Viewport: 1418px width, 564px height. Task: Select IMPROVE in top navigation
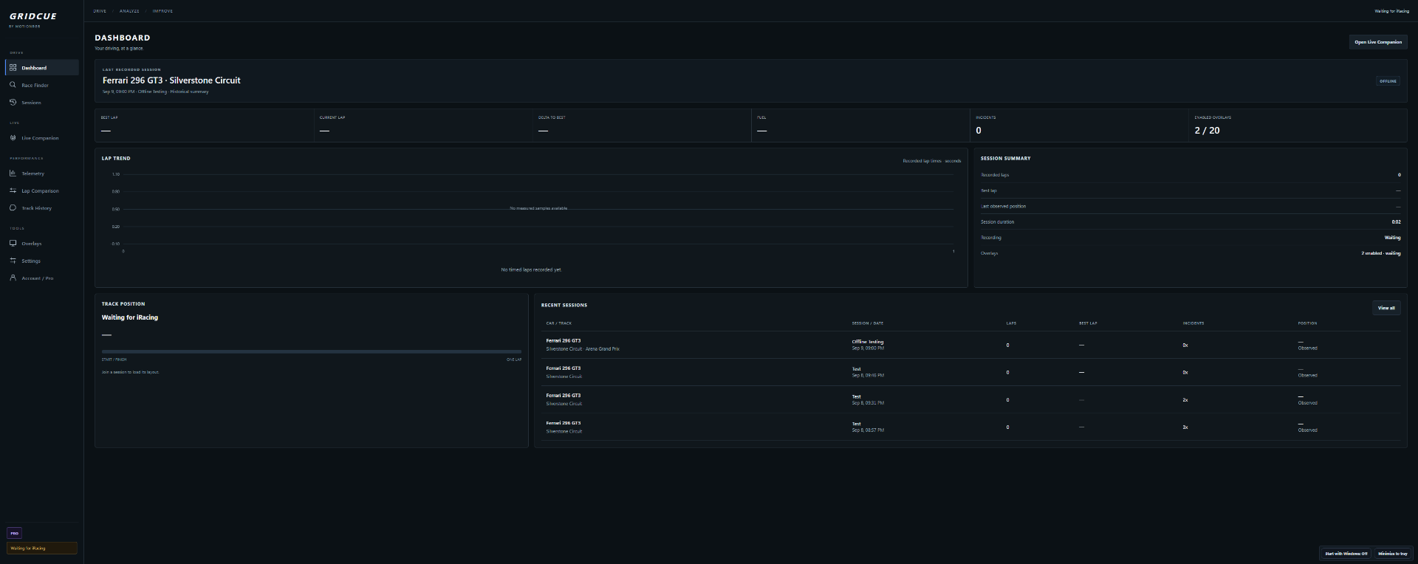click(162, 11)
